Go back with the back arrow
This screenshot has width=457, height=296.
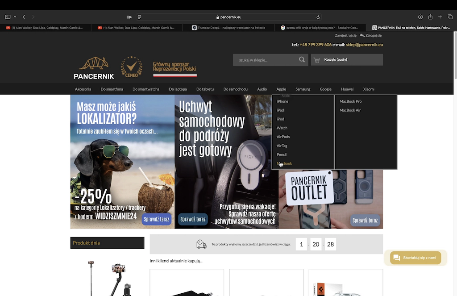24,17
